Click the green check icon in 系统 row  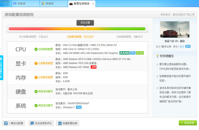tap(36, 105)
